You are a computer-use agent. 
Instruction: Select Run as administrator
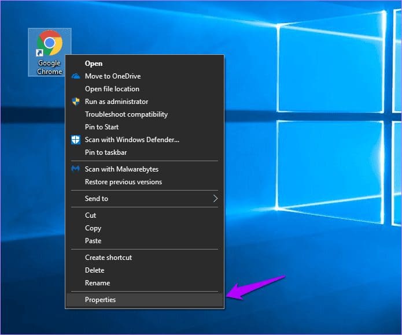[145, 102]
